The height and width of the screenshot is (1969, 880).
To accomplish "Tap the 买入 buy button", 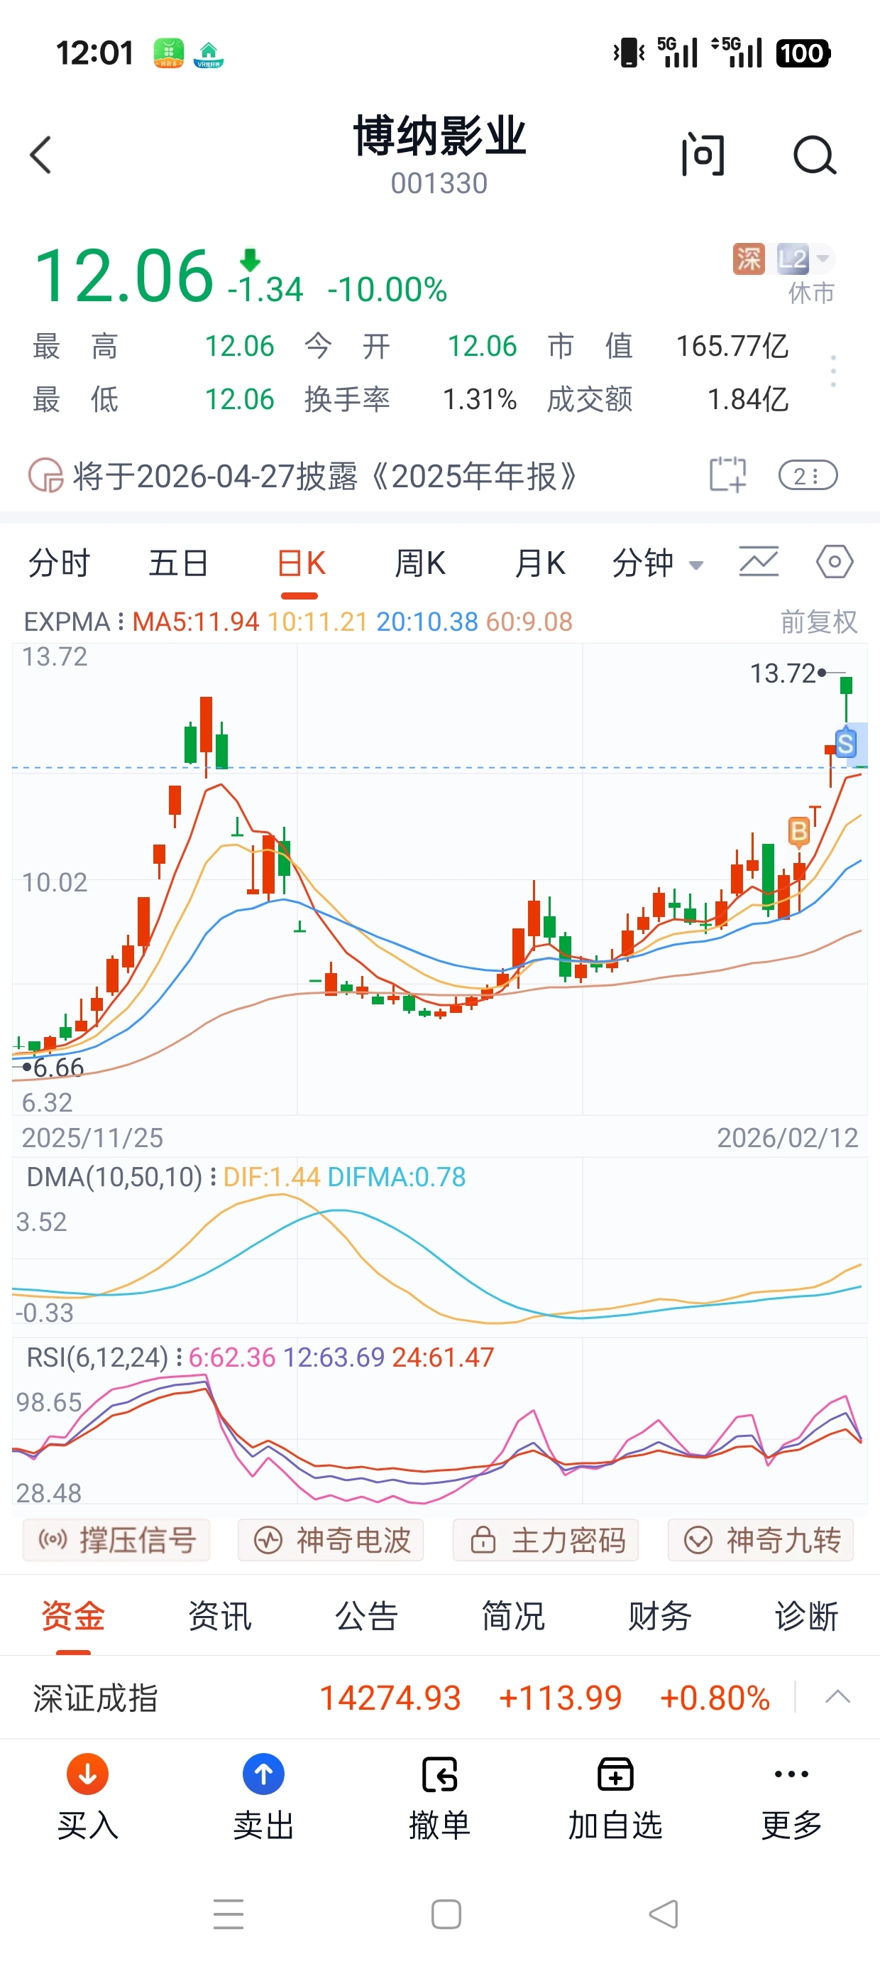I will 88,1796.
